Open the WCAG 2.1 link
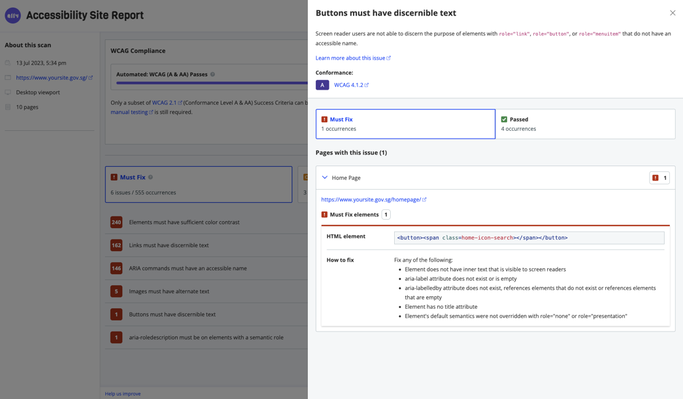 pyautogui.click(x=167, y=103)
